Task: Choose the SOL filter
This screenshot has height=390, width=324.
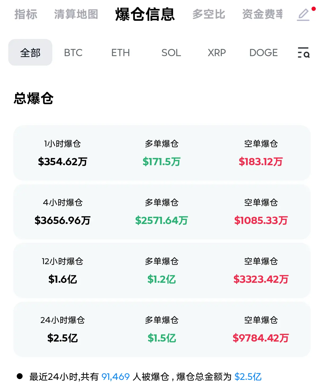Action: [171, 53]
